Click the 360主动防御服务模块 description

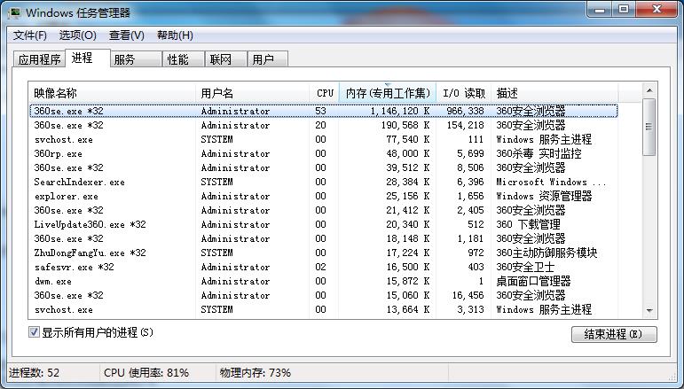[x=546, y=253]
